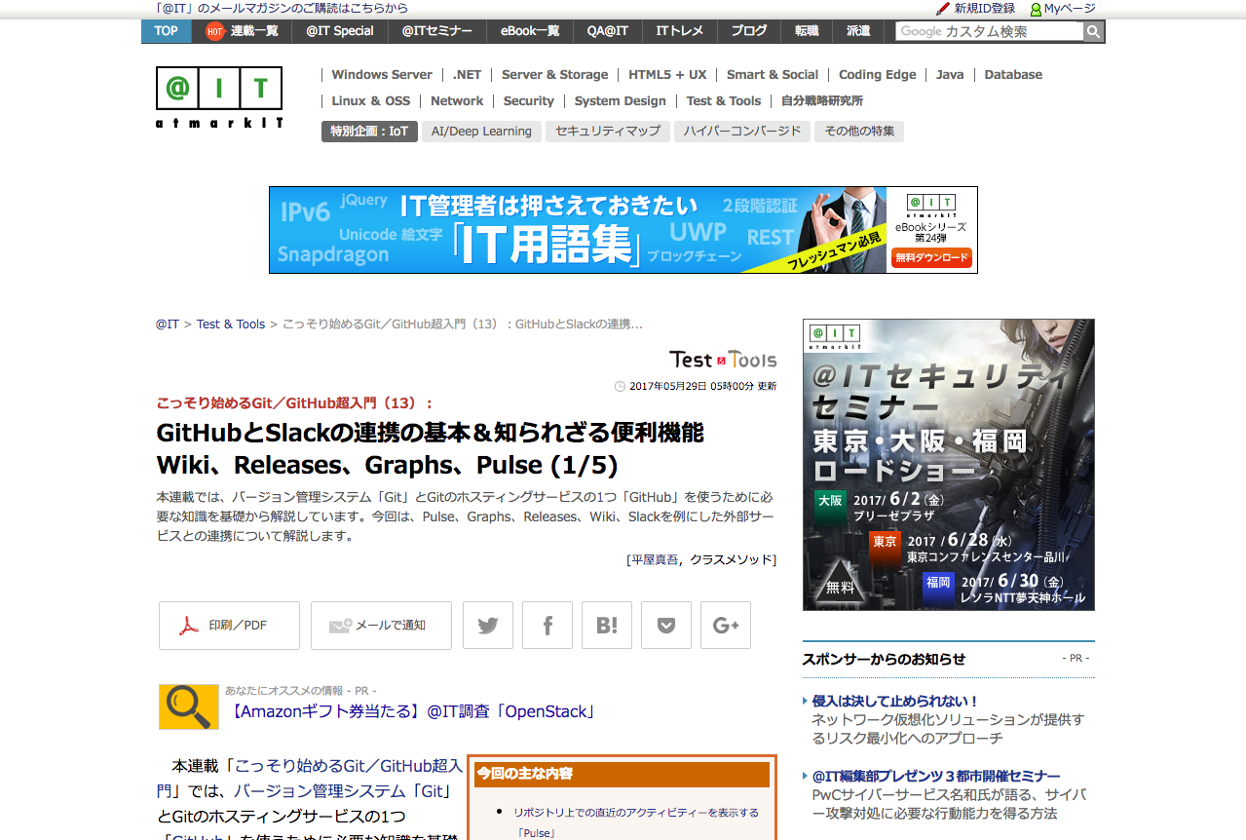Open the メールマガジン subscription link
This screenshot has height=840, width=1246.
pyautogui.click(x=282, y=8)
